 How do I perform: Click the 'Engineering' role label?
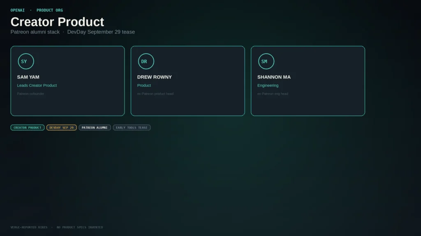[x=268, y=85]
